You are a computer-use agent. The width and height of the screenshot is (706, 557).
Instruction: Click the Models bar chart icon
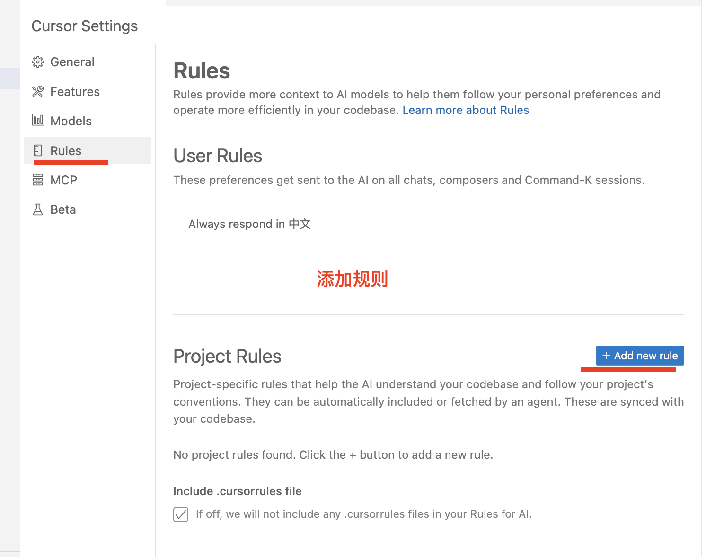tap(38, 121)
